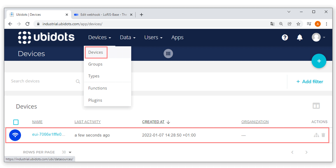Click the zoom magnifier icon in address bar
This screenshot has height=168, width=336.
[x=281, y=24]
